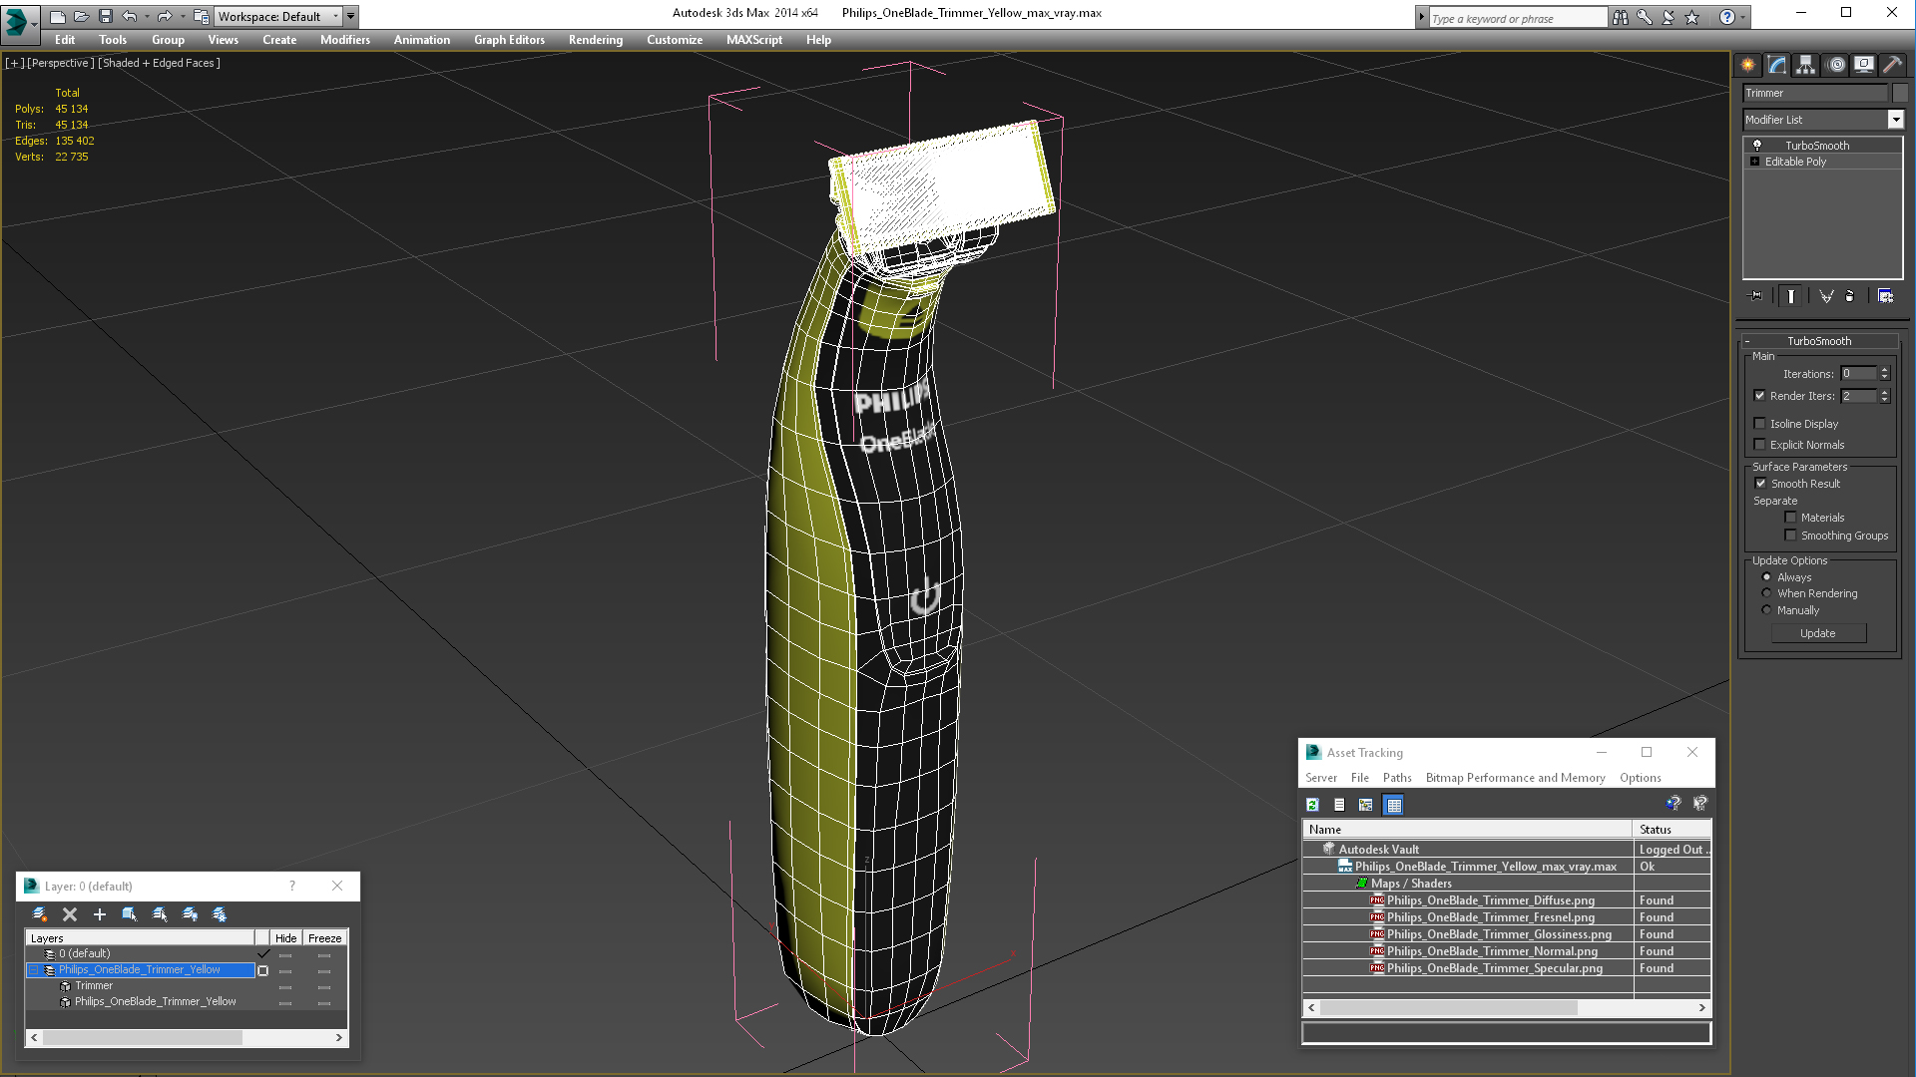1916x1077 pixels.
Task: Expand the Editable Poly sub-object tree
Action: 1755,162
